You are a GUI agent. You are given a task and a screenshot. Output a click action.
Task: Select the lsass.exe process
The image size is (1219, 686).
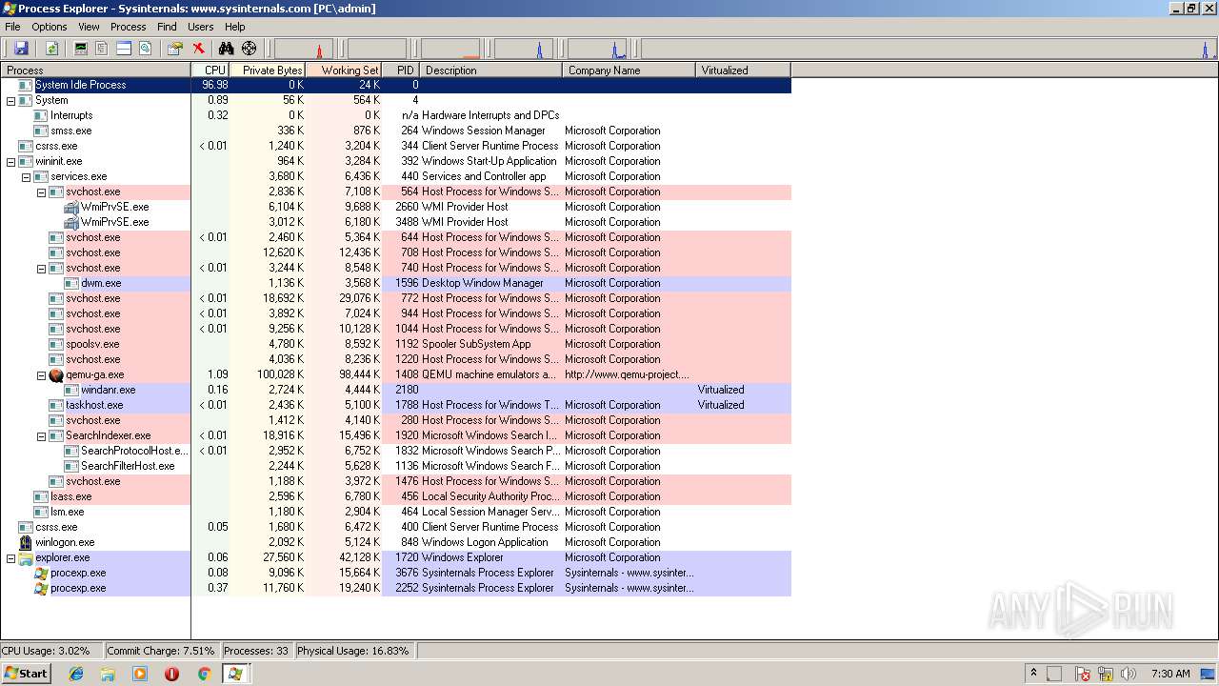tap(395, 496)
